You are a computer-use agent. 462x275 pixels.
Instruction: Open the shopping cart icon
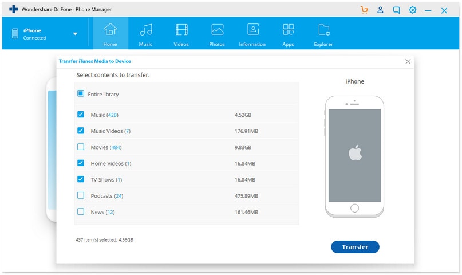364,10
